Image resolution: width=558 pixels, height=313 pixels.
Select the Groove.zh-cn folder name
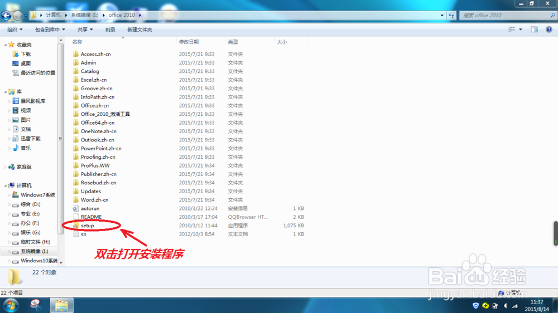[97, 88]
